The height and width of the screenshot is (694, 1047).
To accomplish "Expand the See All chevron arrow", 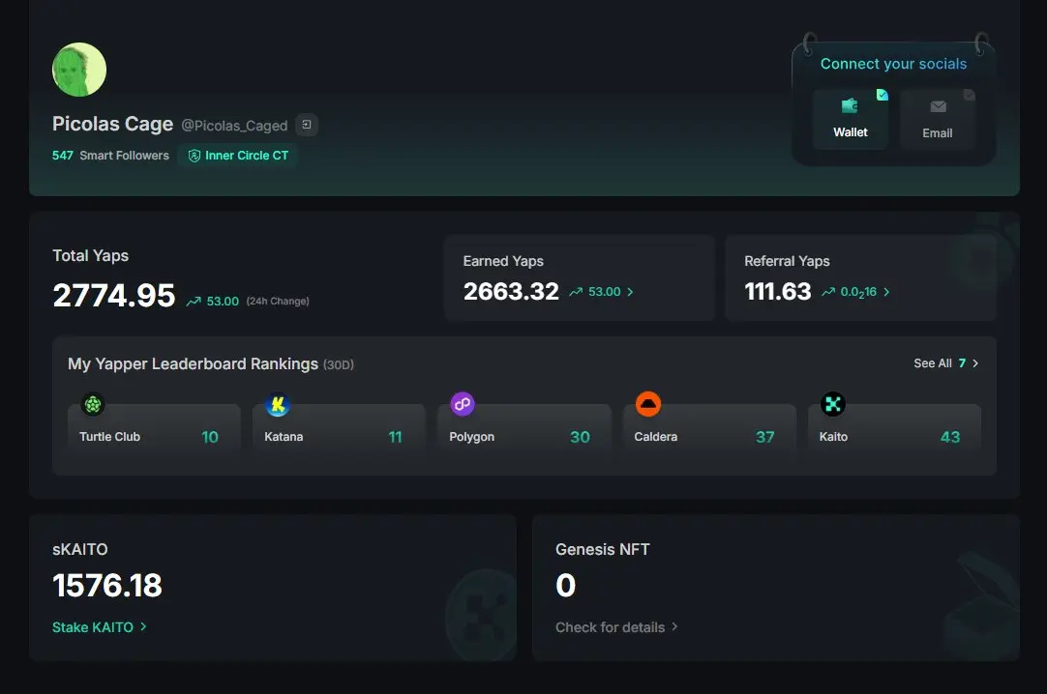I will (x=974, y=363).
